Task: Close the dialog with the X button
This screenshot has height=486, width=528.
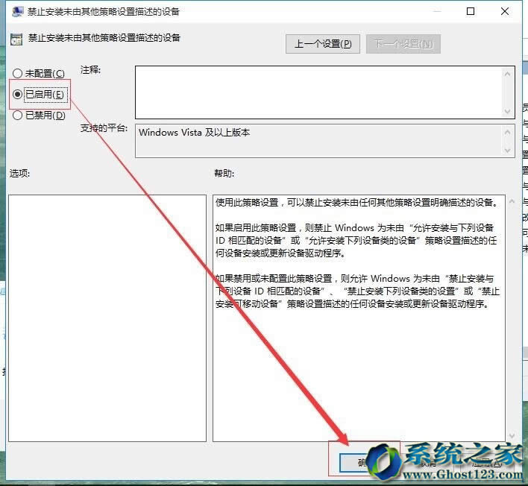Action: coord(505,12)
